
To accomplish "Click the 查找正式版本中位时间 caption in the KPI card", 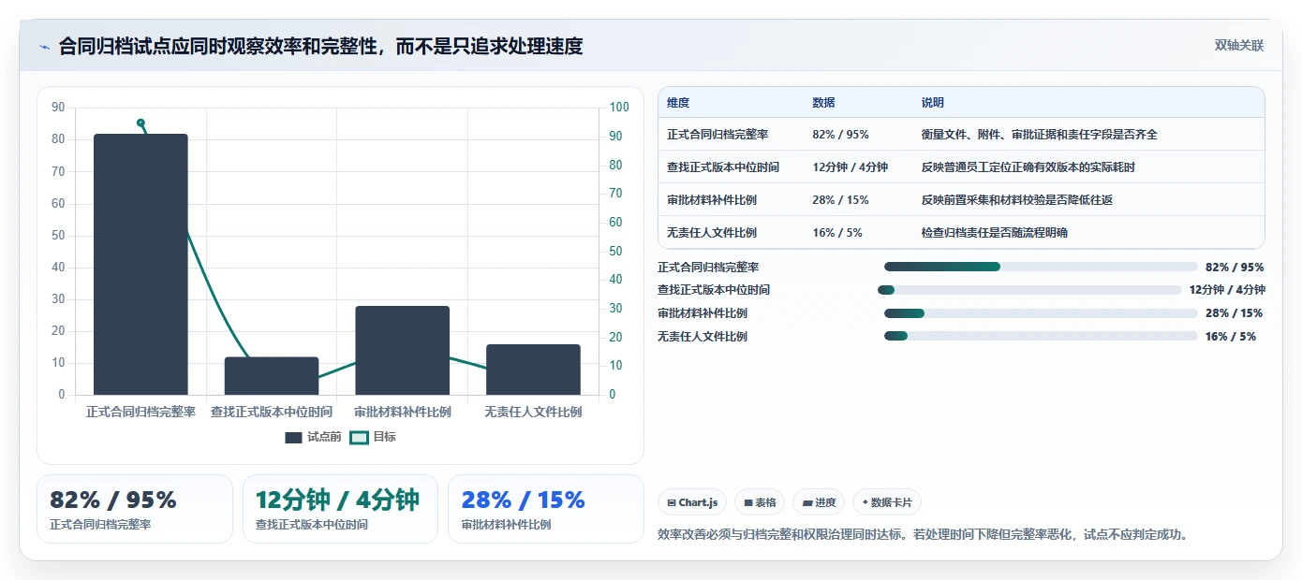I will (312, 525).
